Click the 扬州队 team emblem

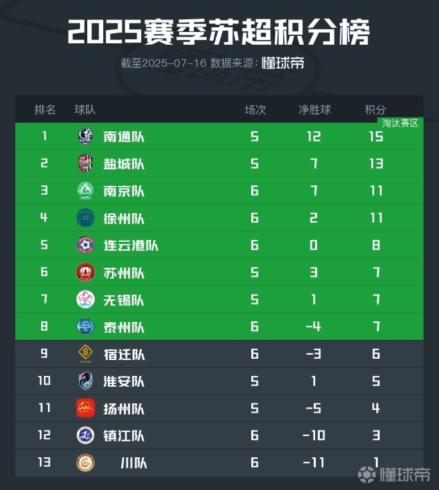pyautogui.click(x=86, y=409)
